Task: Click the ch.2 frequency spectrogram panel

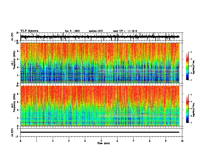Action: (x=101, y=106)
